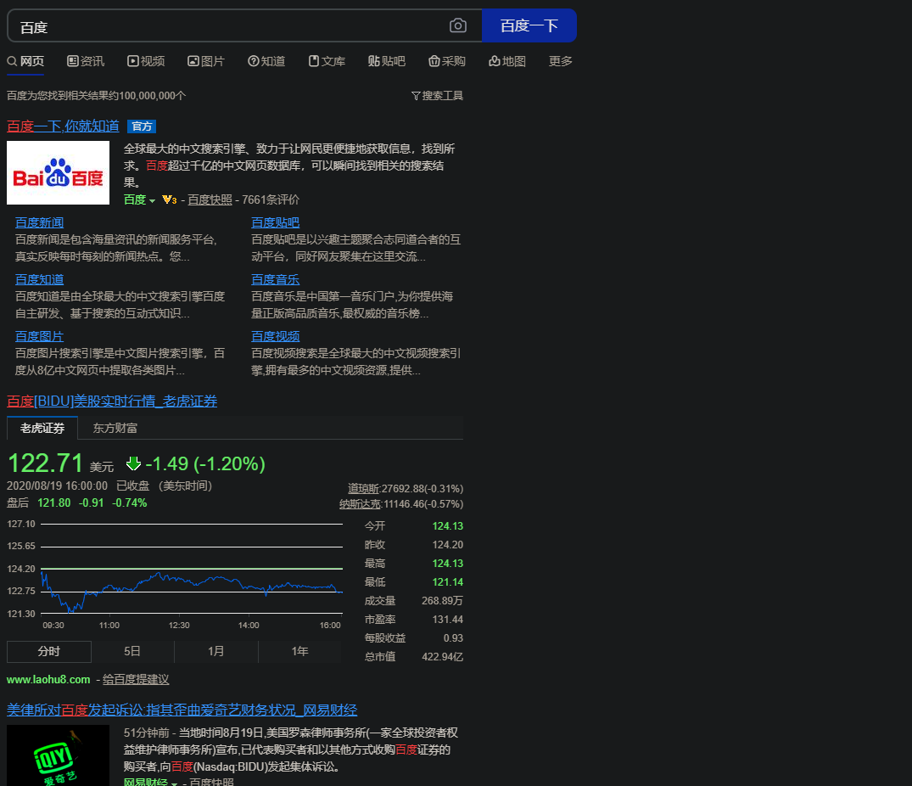Image resolution: width=912 pixels, height=786 pixels.
Task: Switch to the 视频 tab
Action: click(x=146, y=61)
